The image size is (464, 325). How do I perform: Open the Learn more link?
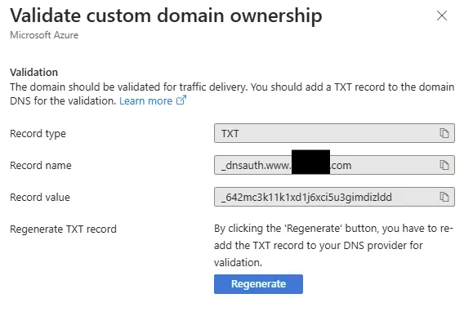point(145,101)
